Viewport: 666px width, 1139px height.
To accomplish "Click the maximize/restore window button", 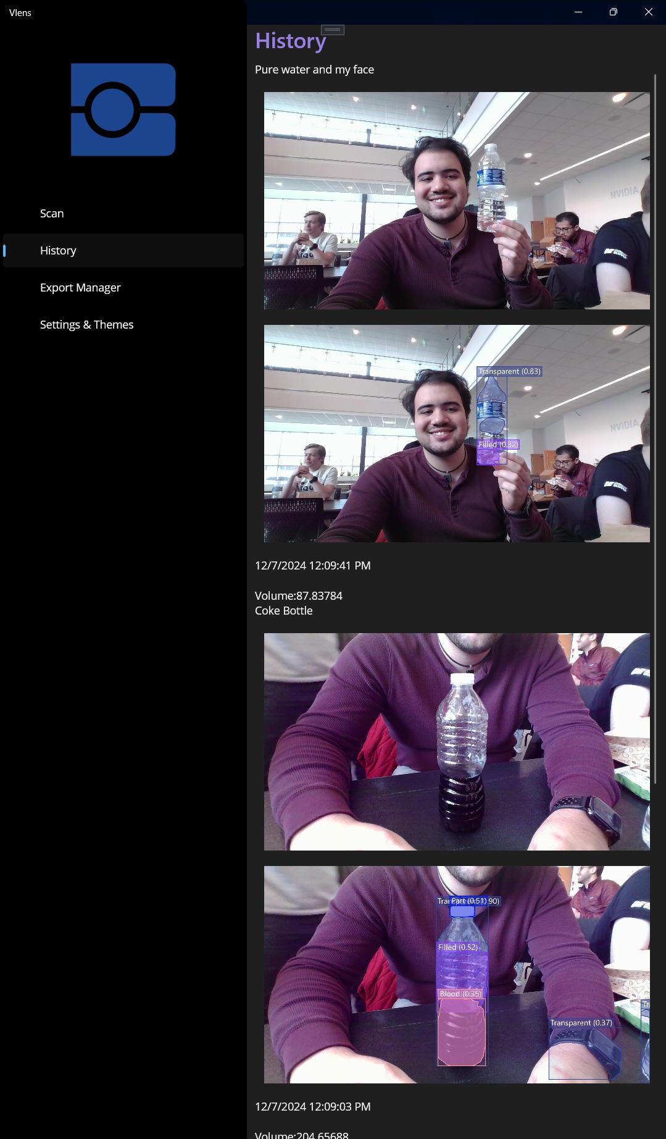I will 613,12.
